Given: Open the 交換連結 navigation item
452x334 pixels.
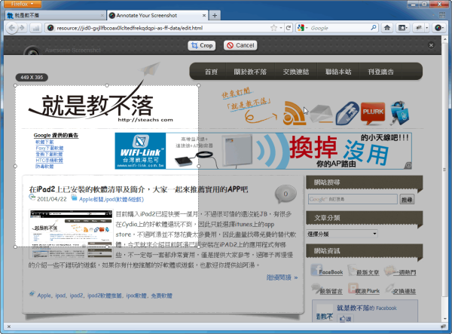Looking at the screenshot, I should point(296,72).
